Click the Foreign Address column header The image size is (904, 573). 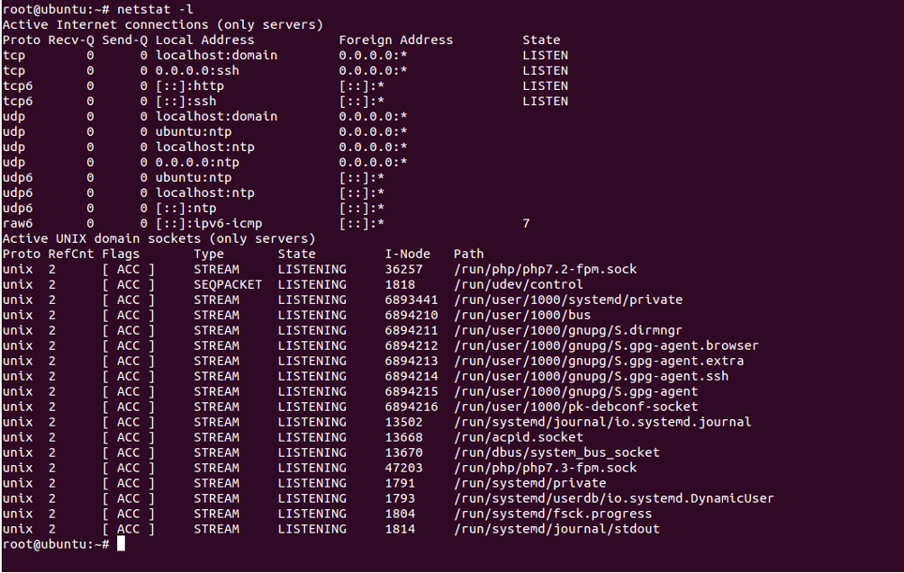(x=396, y=40)
